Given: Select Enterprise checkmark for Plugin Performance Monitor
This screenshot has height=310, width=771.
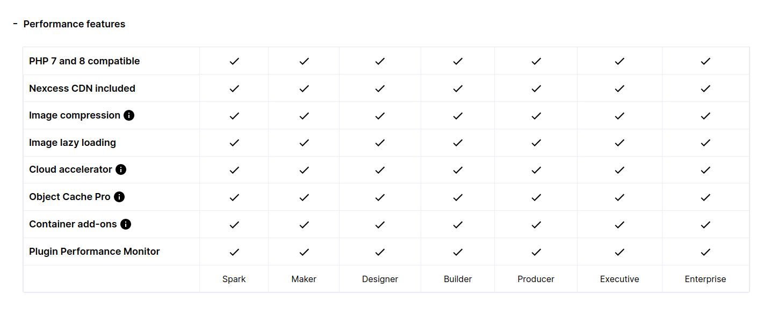Looking at the screenshot, I should coord(705,252).
